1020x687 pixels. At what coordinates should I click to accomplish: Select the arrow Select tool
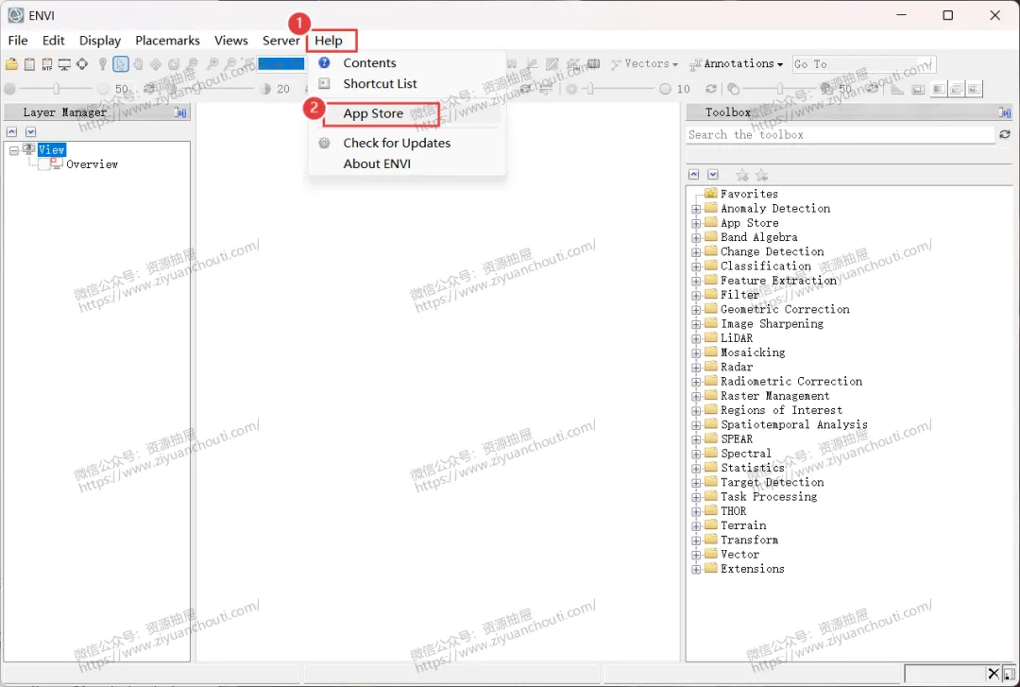pyautogui.click(x=120, y=64)
